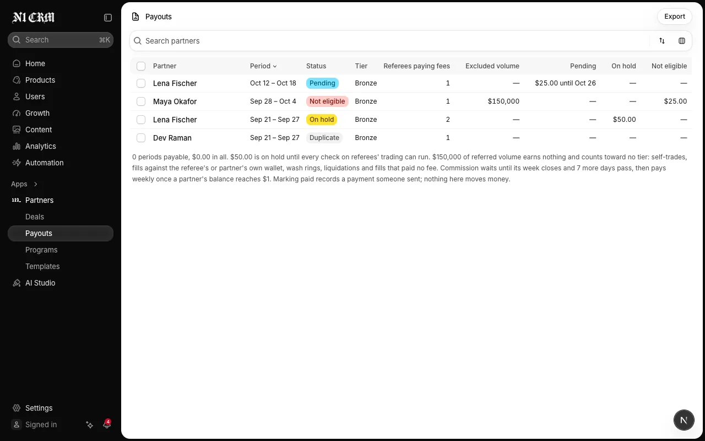This screenshot has height=441, width=705.
Task: Open the column layout icon
Action: (682, 41)
